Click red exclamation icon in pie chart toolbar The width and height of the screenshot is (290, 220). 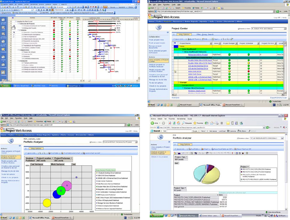[232, 153]
